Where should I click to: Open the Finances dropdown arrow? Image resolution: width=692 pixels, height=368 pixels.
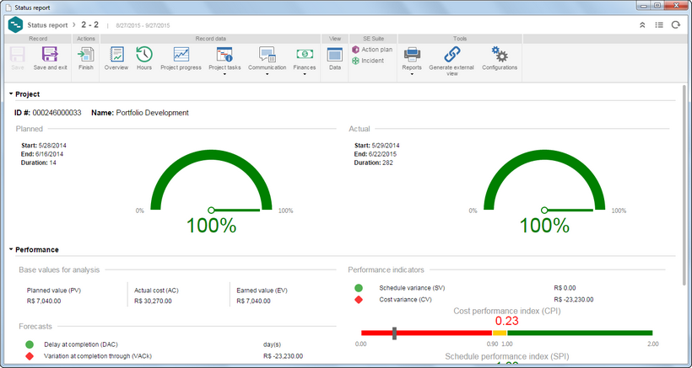tap(305, 74)
